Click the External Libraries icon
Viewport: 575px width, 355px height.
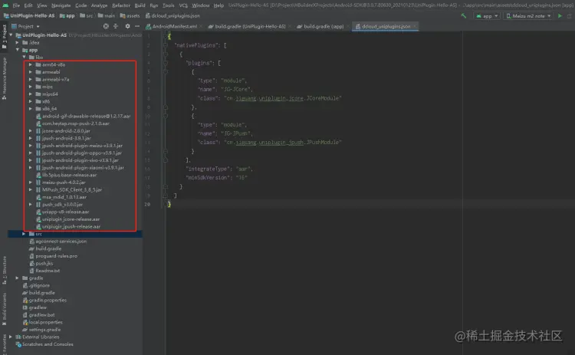(18, 337)
